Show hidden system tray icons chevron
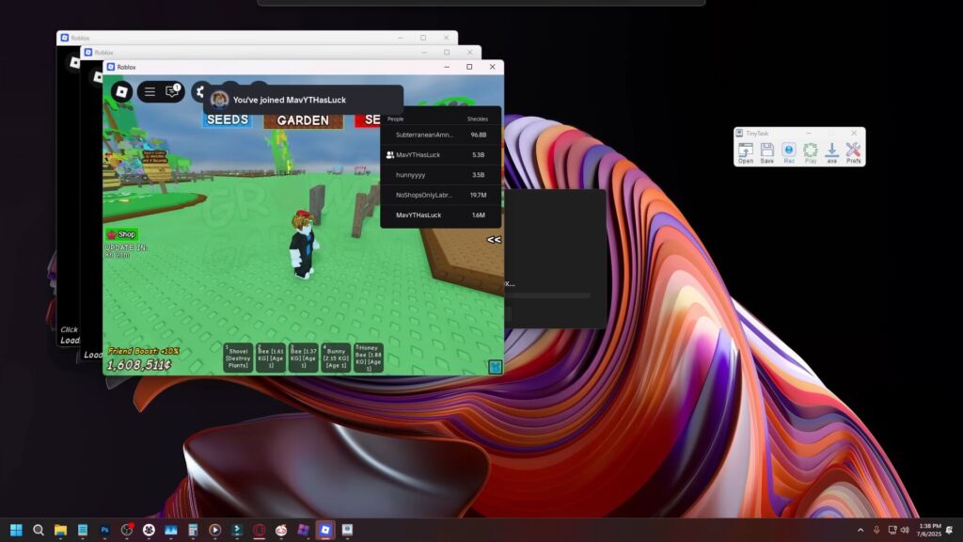 860,531
